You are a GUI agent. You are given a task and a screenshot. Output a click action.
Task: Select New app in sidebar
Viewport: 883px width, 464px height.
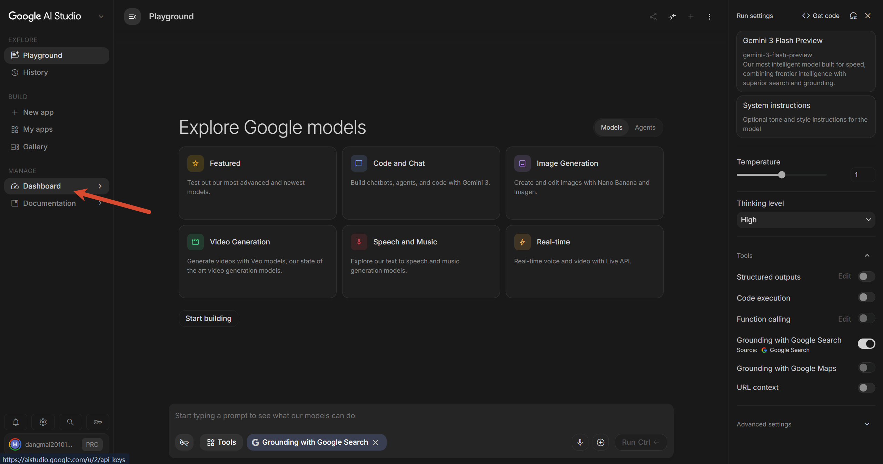point(57,112)
